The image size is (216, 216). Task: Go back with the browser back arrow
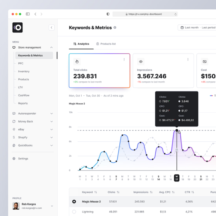[35, 14]
